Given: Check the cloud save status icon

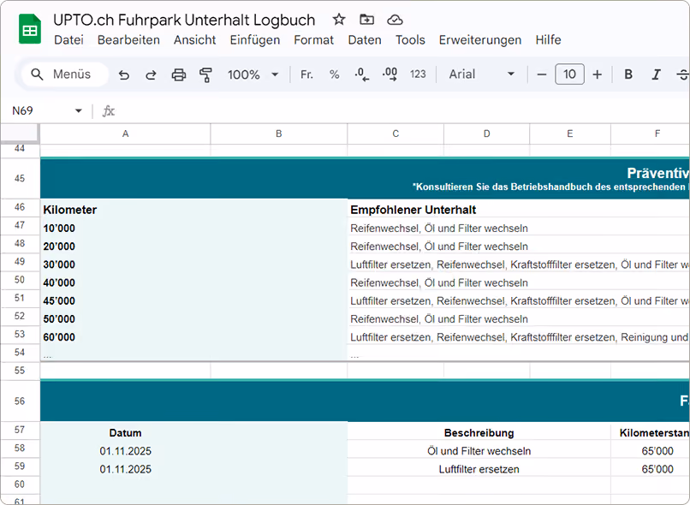Looking at the screenshot, I should (x=395, y=20).
